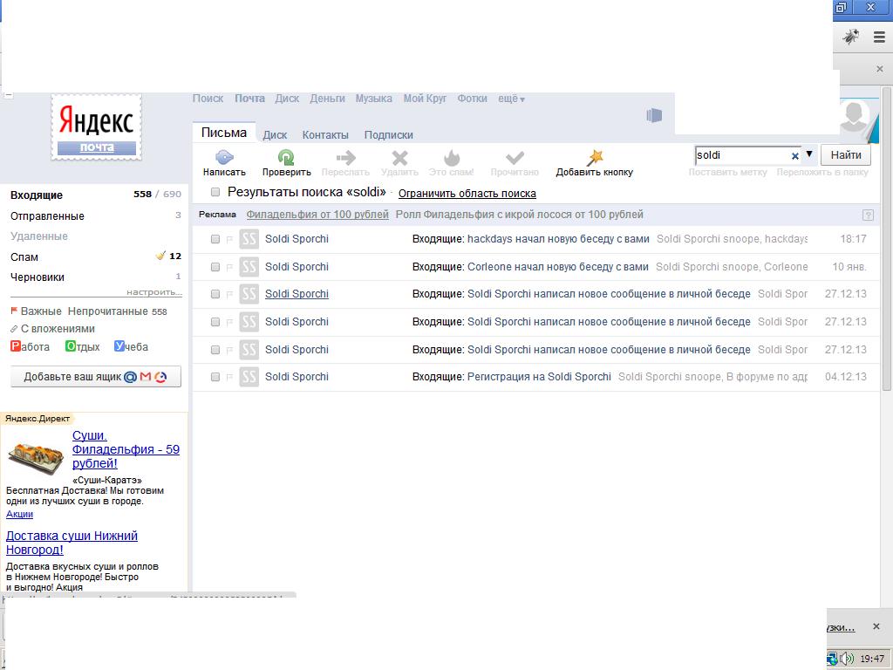
Task: Expand the ещё services menu
Action: 511,99
